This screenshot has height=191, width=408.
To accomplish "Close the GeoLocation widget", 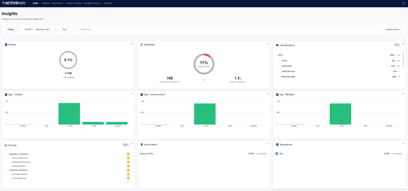I will [267, 143].
